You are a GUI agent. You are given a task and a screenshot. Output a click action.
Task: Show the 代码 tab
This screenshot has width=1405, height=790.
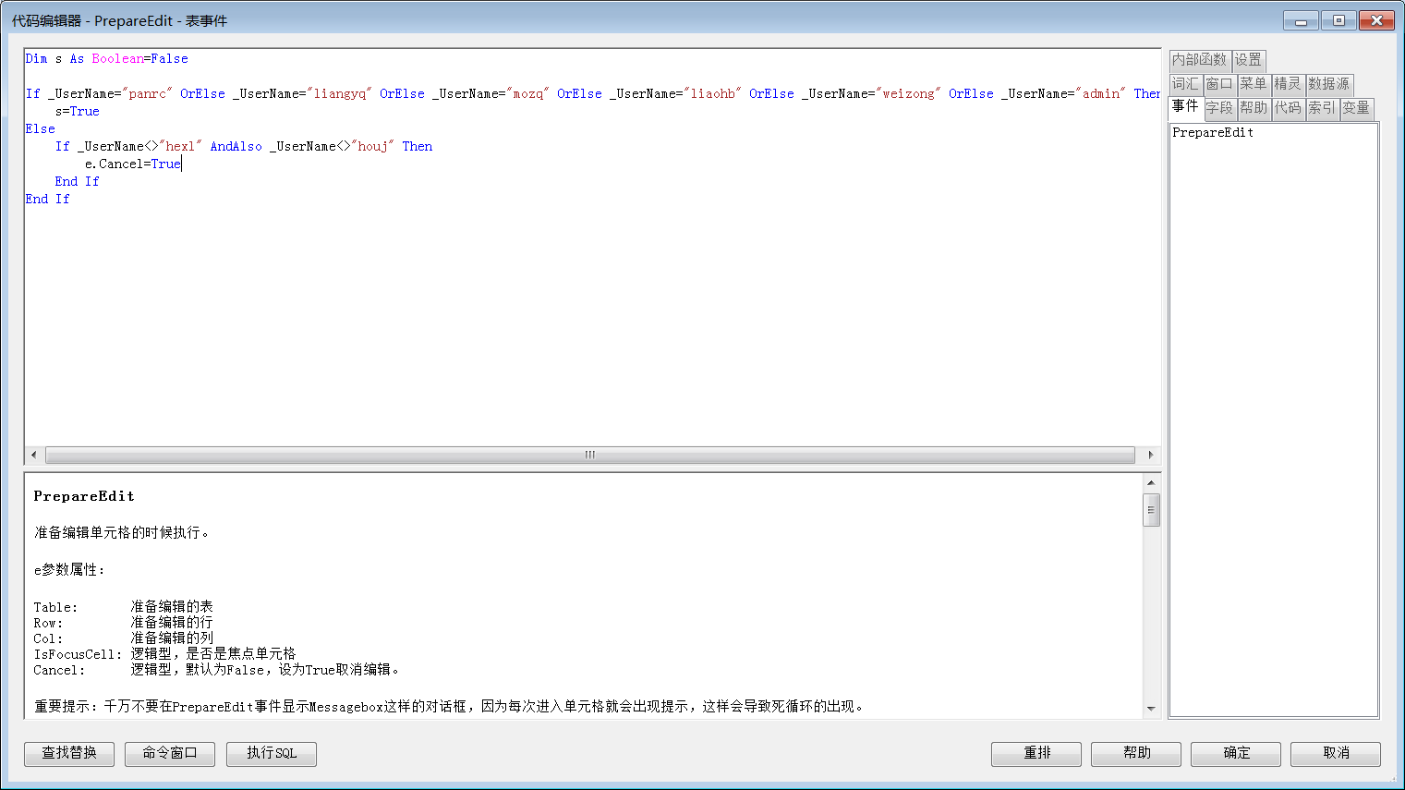click(x=1288, y=108)
